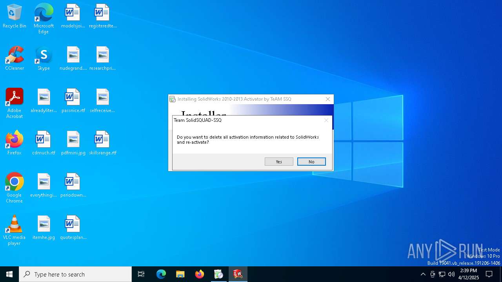Select the Google Chrome desktop shortcut
Image resolution: width=502 pixels, height=282 pixels.
(x=15, y=188)
